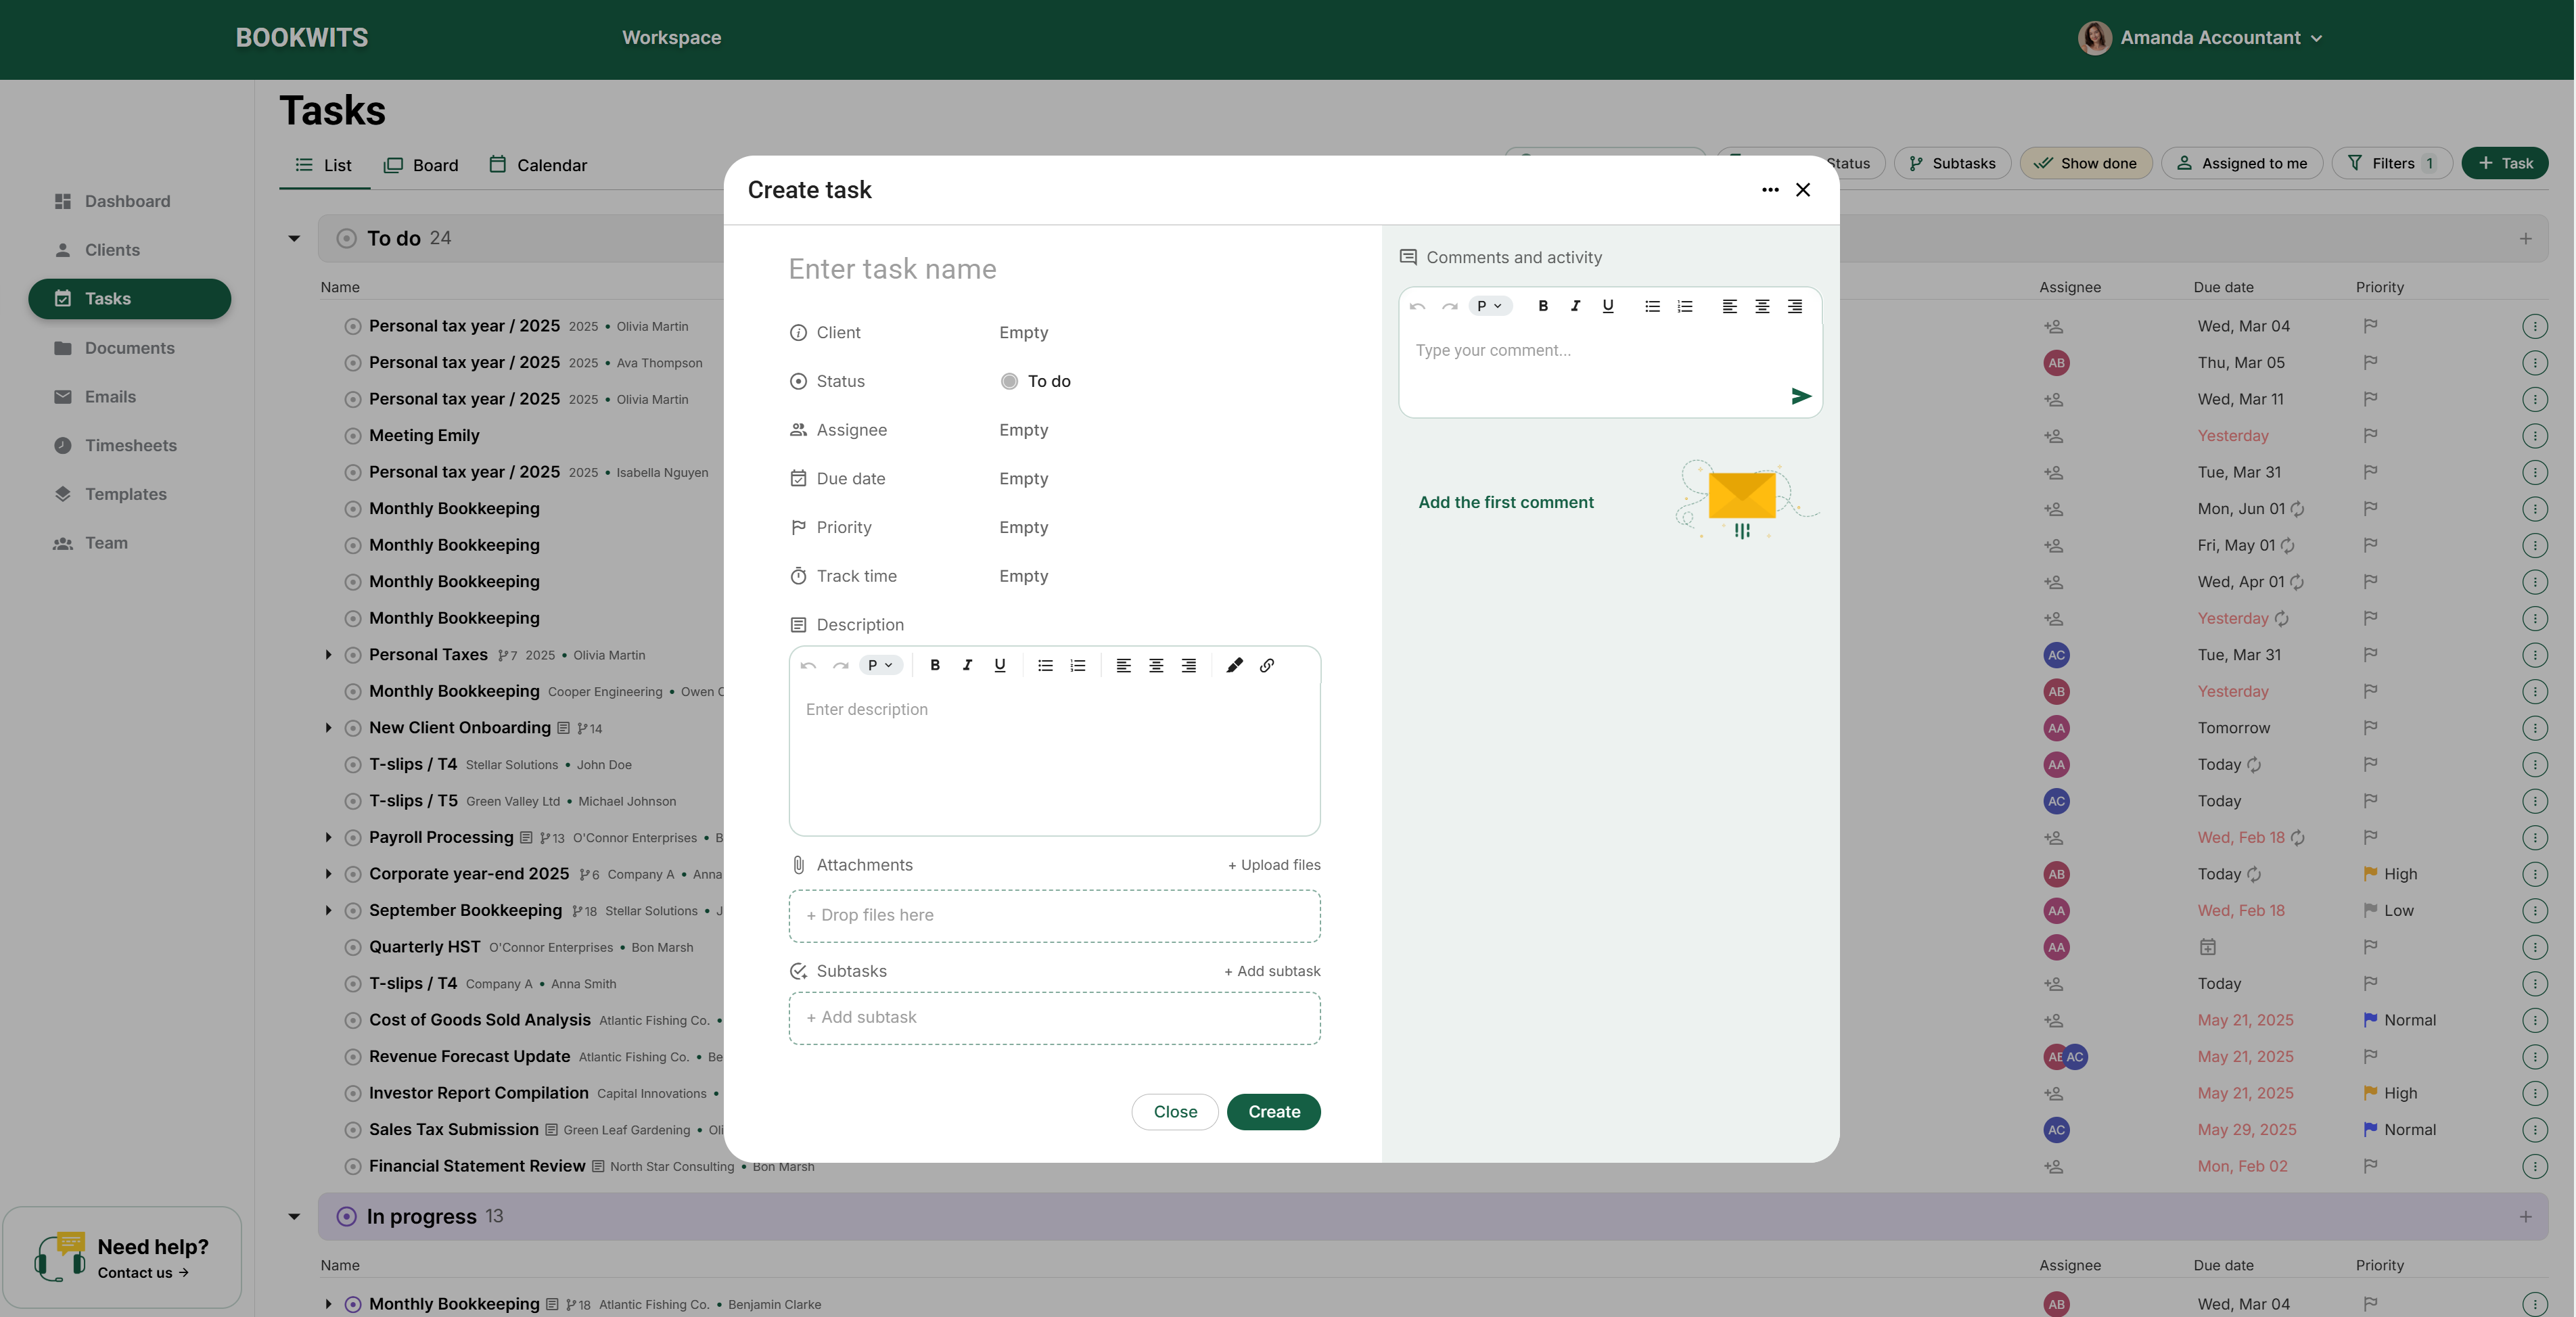Open the paragraph style dropdown in the description toolbar
Screen dimensions: 2576x1317
[880, 666]
